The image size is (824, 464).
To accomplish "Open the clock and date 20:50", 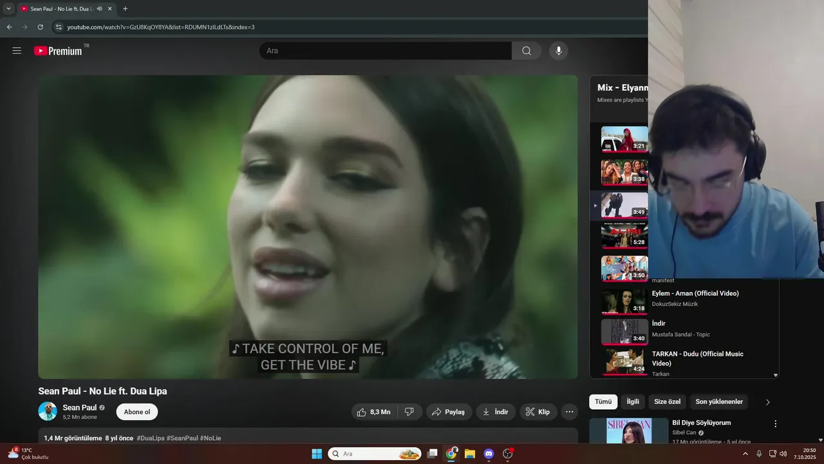I will click(x=805, y=454).
